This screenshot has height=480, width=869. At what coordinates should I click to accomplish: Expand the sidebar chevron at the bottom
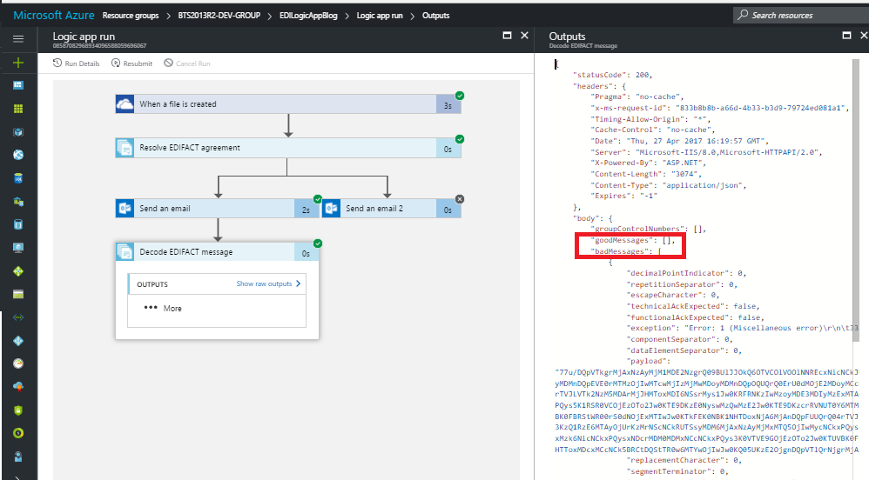click(18, 477)
